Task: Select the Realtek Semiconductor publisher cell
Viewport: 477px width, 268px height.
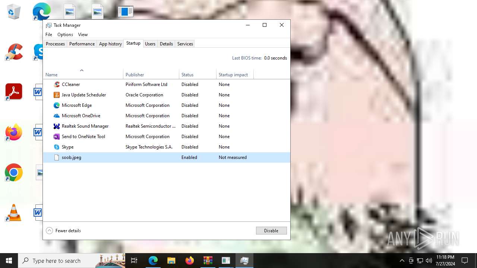Action: (151, 126)
